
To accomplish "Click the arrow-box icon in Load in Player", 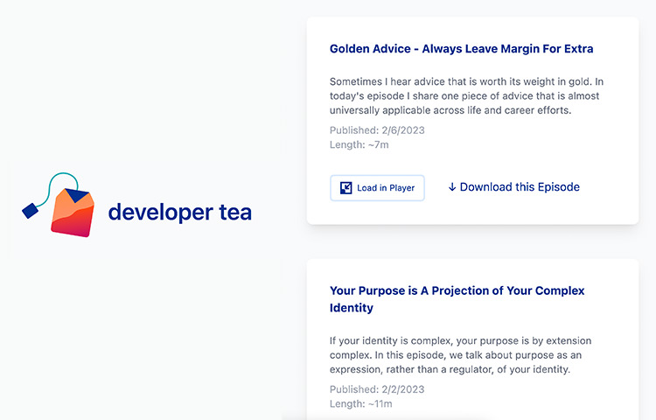I will point(346,188).
